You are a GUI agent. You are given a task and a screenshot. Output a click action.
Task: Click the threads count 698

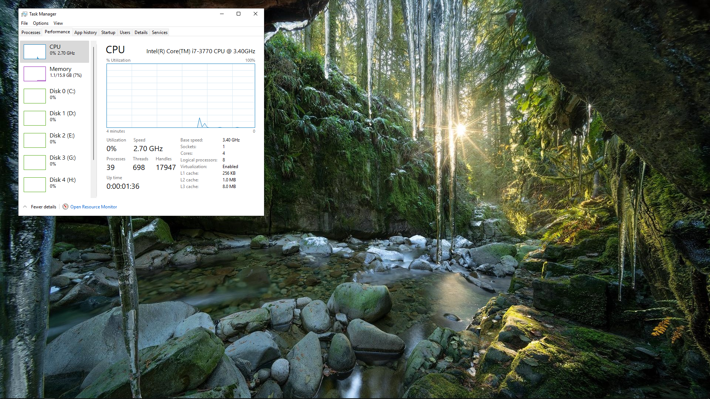139,167
